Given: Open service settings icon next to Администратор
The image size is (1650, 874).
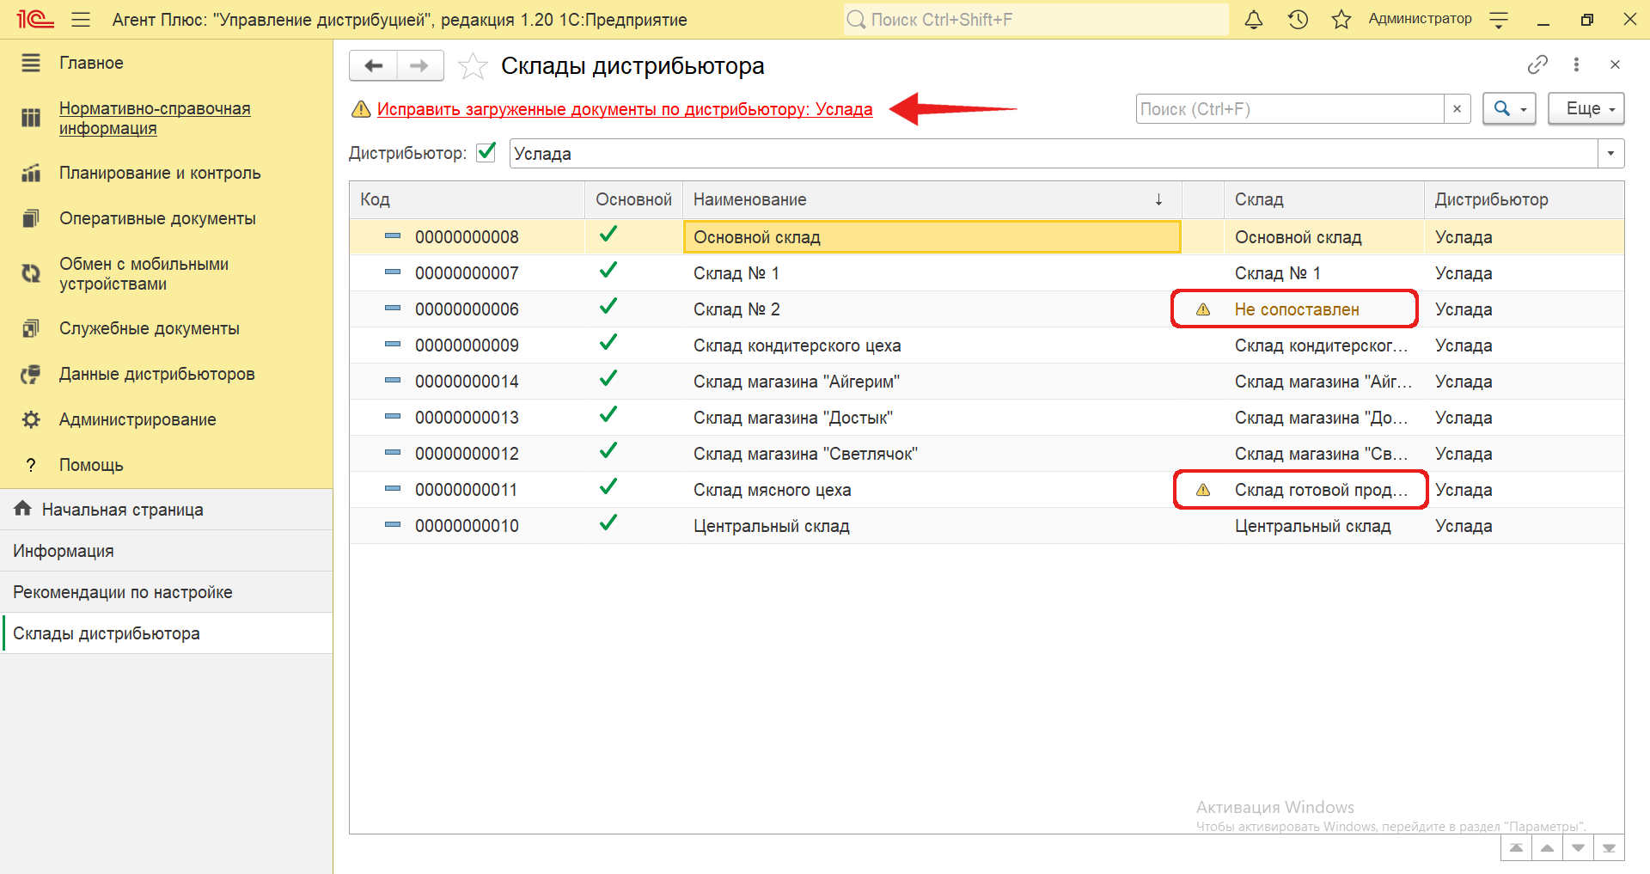Looking at the screenshot, I should tap(1499, 19).
